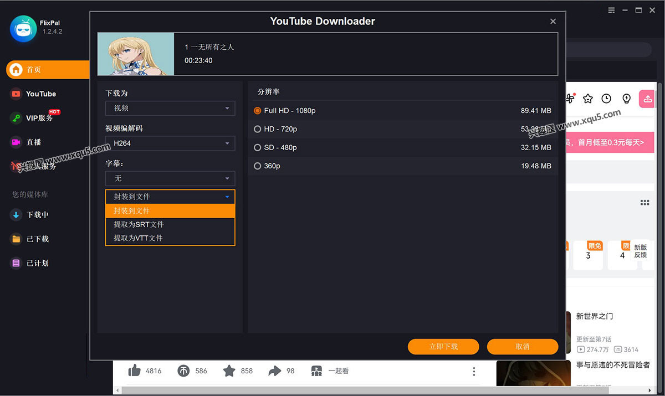Click the orange downloaded folder icon
This screenshot has height=396, width=665.
tap(16, 239)
